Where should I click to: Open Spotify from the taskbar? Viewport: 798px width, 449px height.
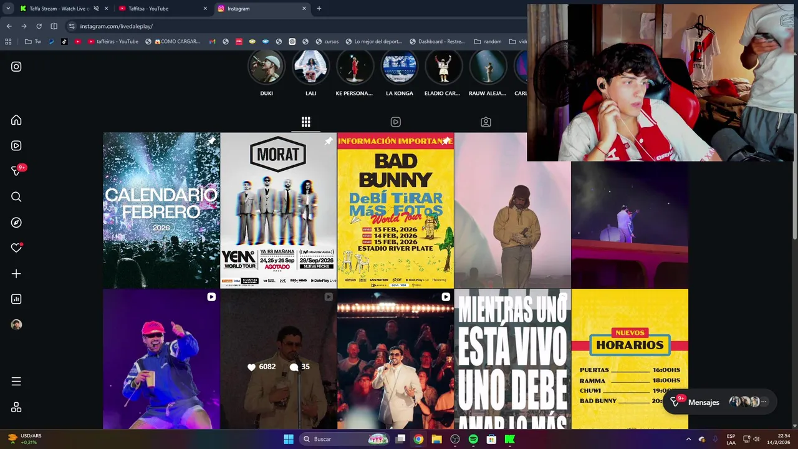click(473, 439)
